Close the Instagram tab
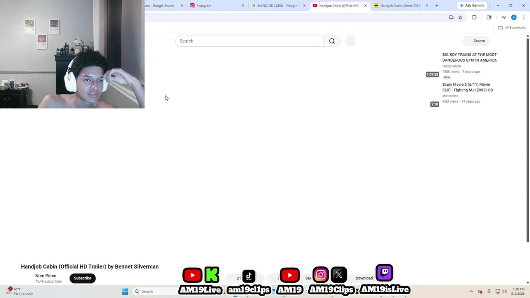The image size is (530, 298). tap(243, 6)
